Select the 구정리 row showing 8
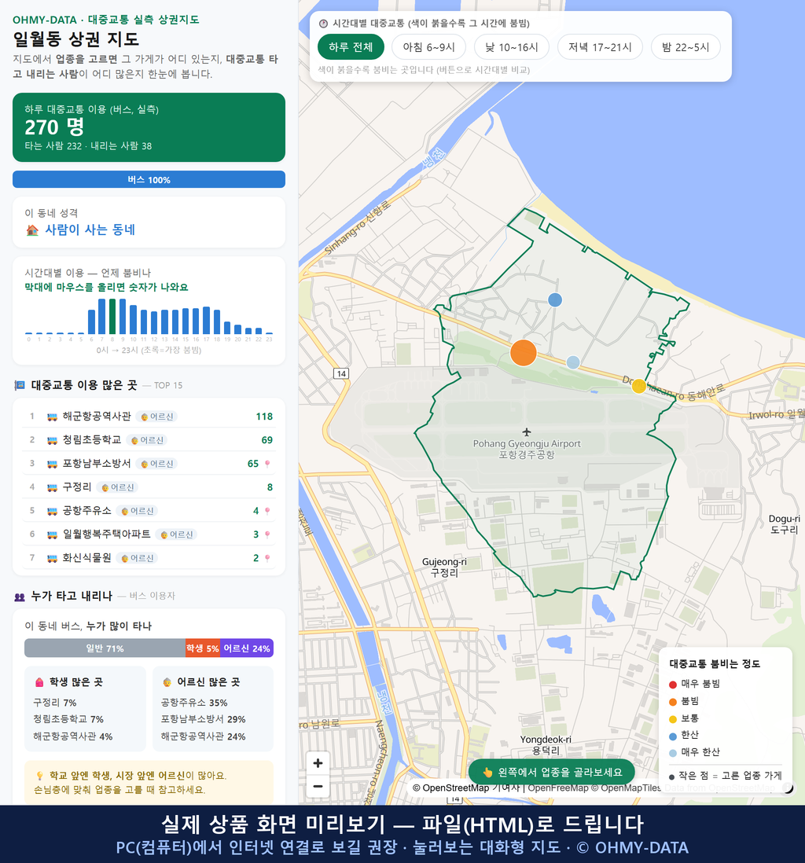The image size is (805, 863). (149, 487)
